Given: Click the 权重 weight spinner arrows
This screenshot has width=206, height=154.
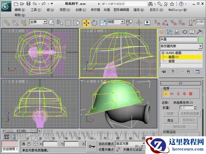Looking at the screenshot, I should (x=195, y=107).
